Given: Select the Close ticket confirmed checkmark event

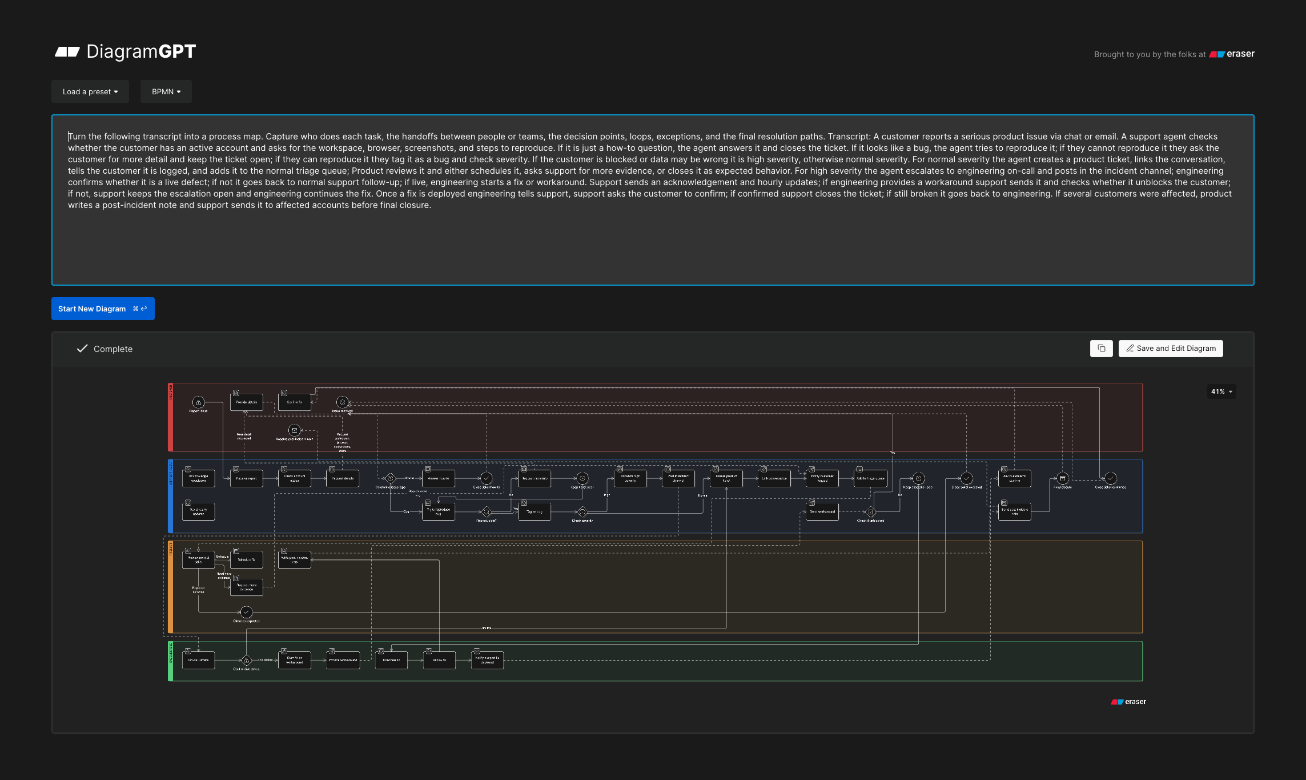Looking at the screenshot, I should click(1110, 478).
